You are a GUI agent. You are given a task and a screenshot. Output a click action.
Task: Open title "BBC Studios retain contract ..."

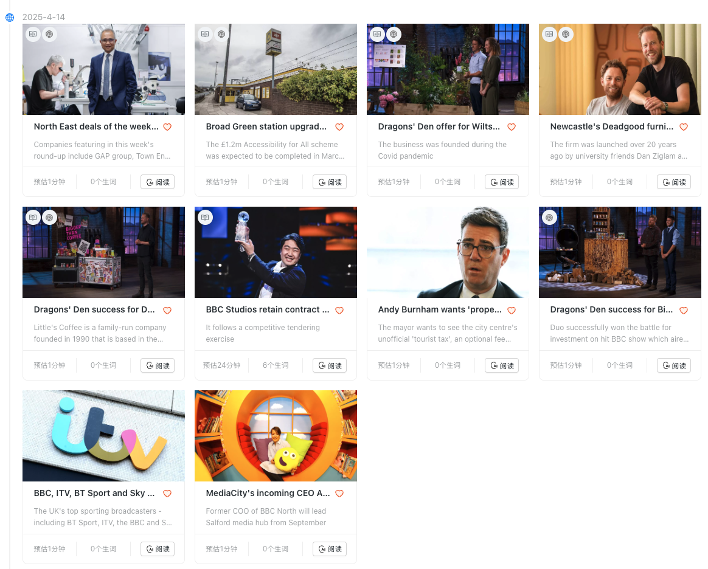(x=267, y=310)
